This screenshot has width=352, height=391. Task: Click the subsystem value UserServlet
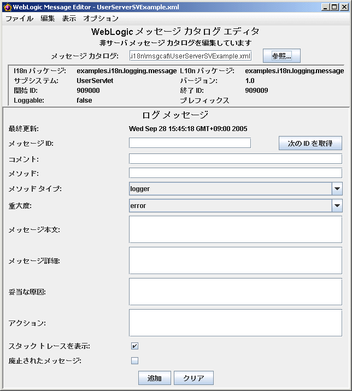pyautogui.click(x=95, y=81)
